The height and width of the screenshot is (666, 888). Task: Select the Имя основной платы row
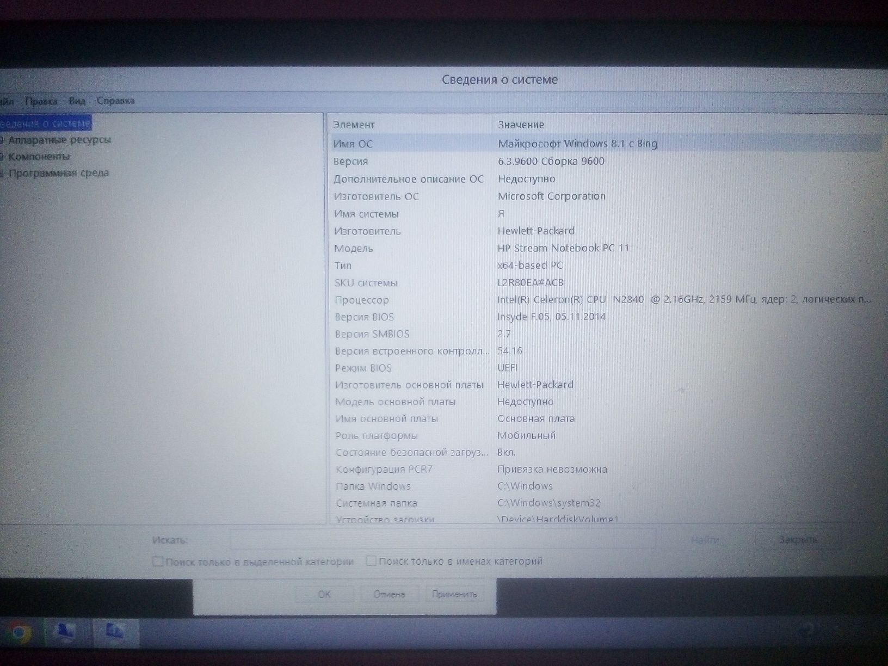click(606, 418)
